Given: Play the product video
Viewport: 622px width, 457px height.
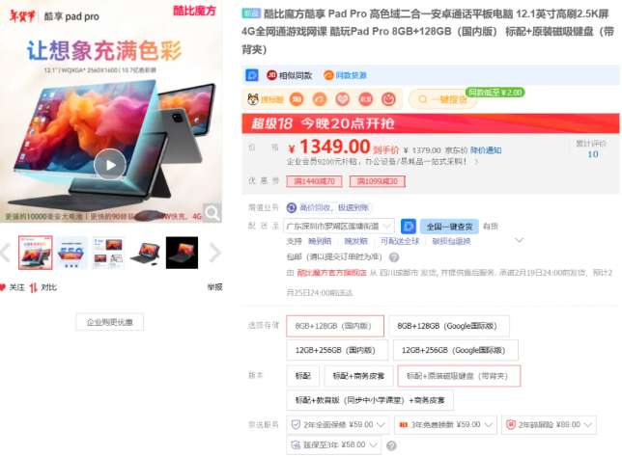Looking at the screenshot, I should coord(110,164).
